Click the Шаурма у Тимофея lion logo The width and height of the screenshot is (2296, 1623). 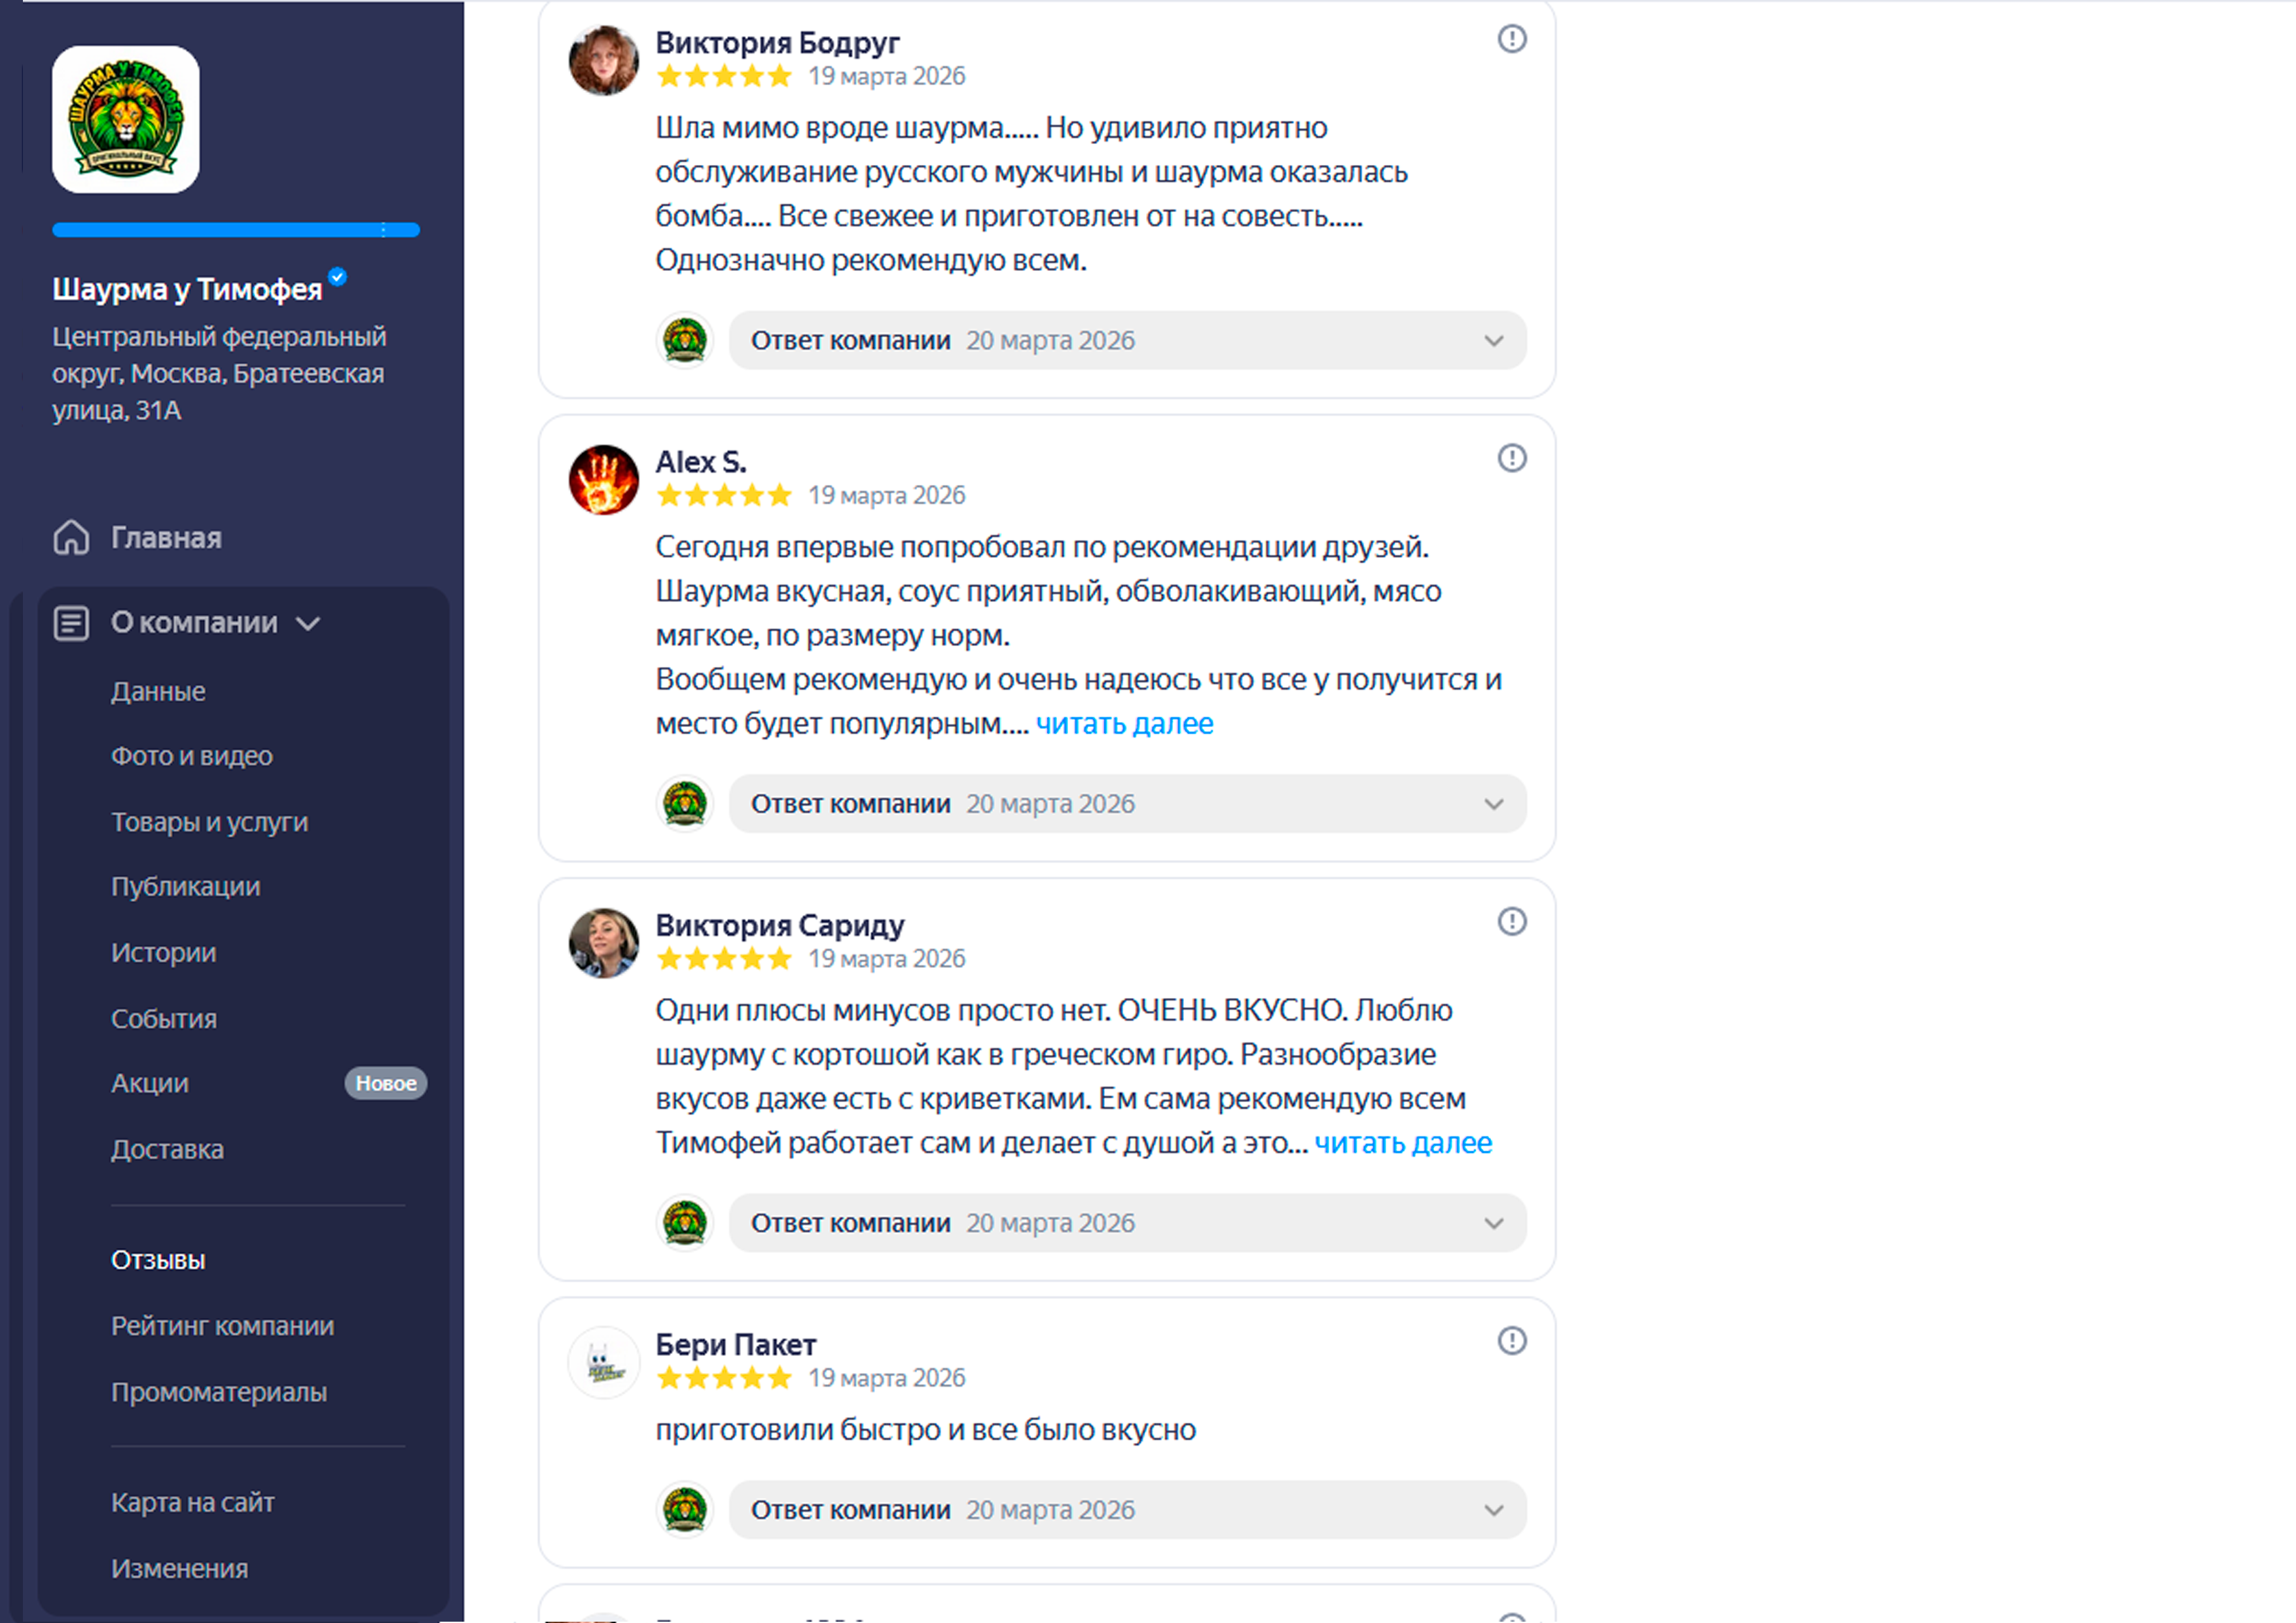(125, 119)
